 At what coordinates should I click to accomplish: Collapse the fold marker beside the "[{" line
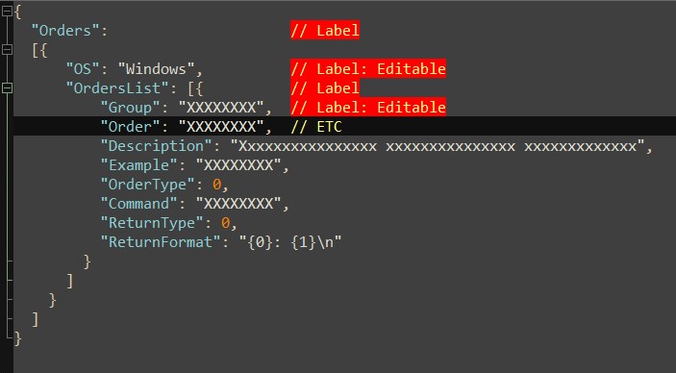[x=7, y=50]
